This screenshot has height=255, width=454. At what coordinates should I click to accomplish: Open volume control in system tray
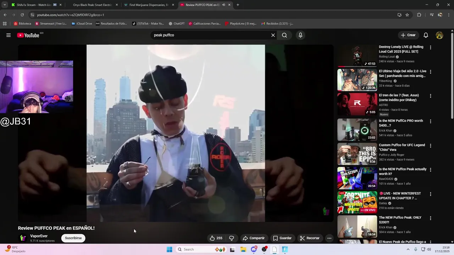coord(429,249)
